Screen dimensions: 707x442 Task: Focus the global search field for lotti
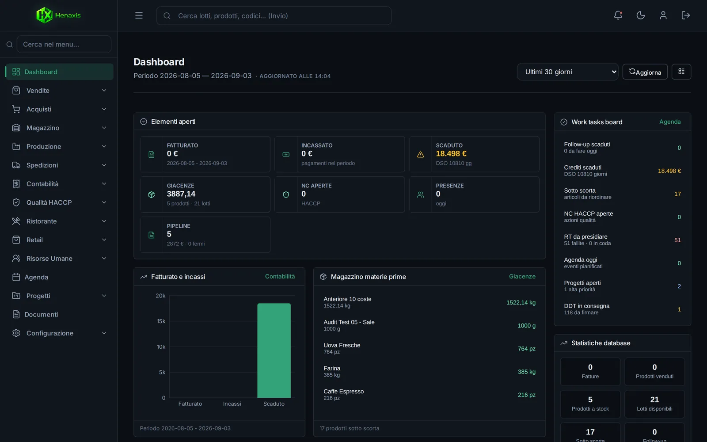(x=274, y=15)
